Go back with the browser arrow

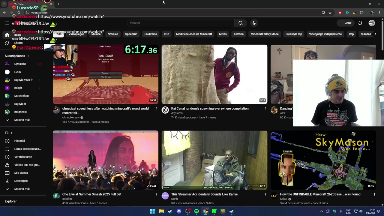[4, 13]
